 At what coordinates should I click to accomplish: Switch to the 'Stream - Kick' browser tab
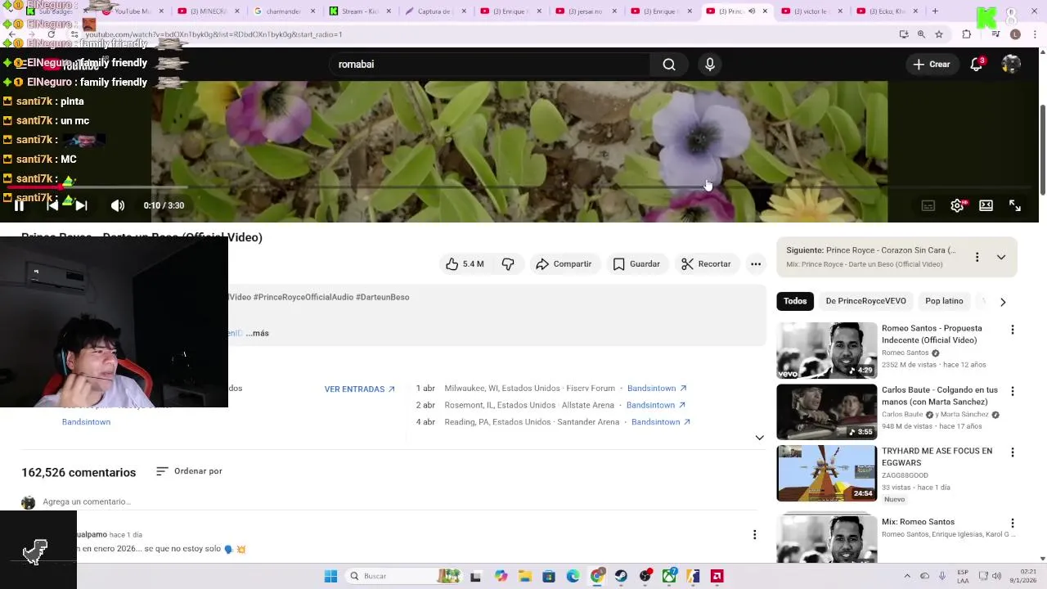tap(358, 11)
